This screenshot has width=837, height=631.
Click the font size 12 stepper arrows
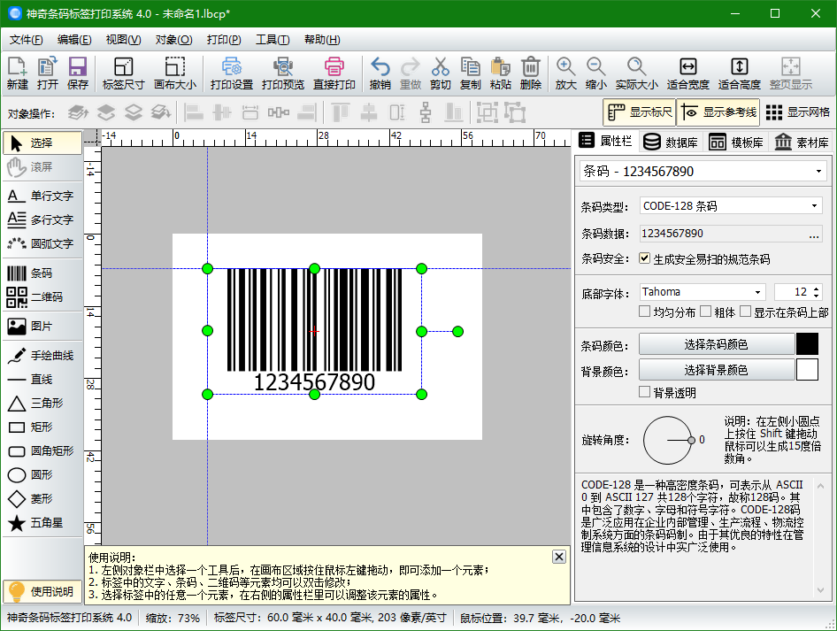[816, 292]
